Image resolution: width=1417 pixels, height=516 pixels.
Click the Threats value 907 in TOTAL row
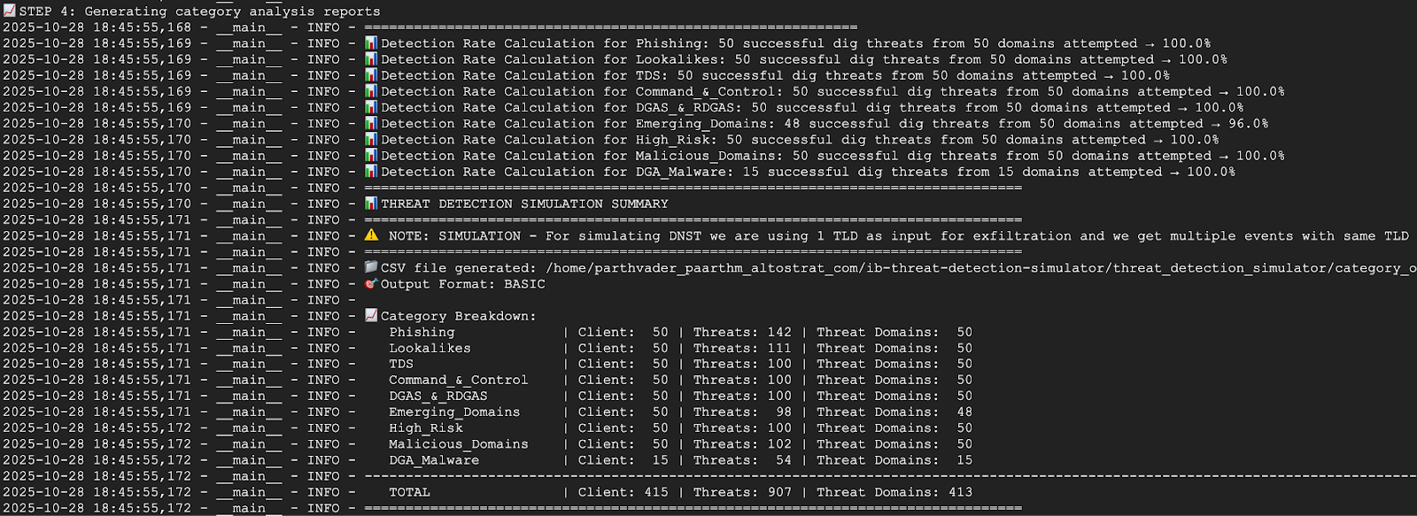779,492
